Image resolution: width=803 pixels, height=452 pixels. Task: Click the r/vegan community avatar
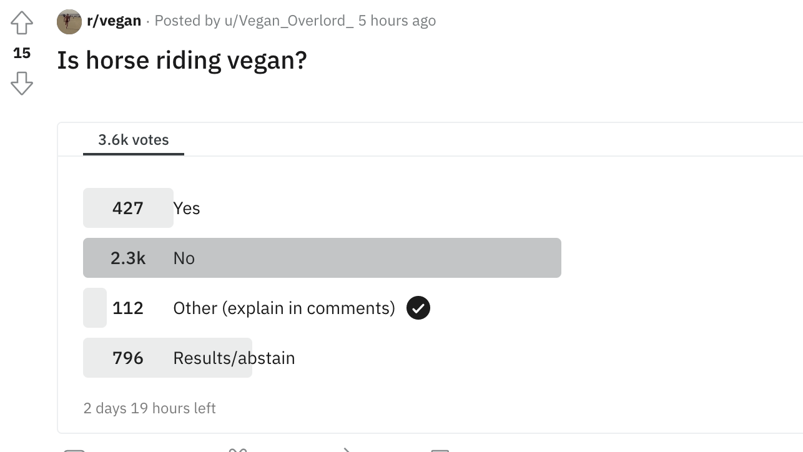coord(69,21)
